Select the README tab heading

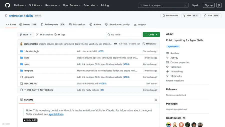(x=27, y=100)
